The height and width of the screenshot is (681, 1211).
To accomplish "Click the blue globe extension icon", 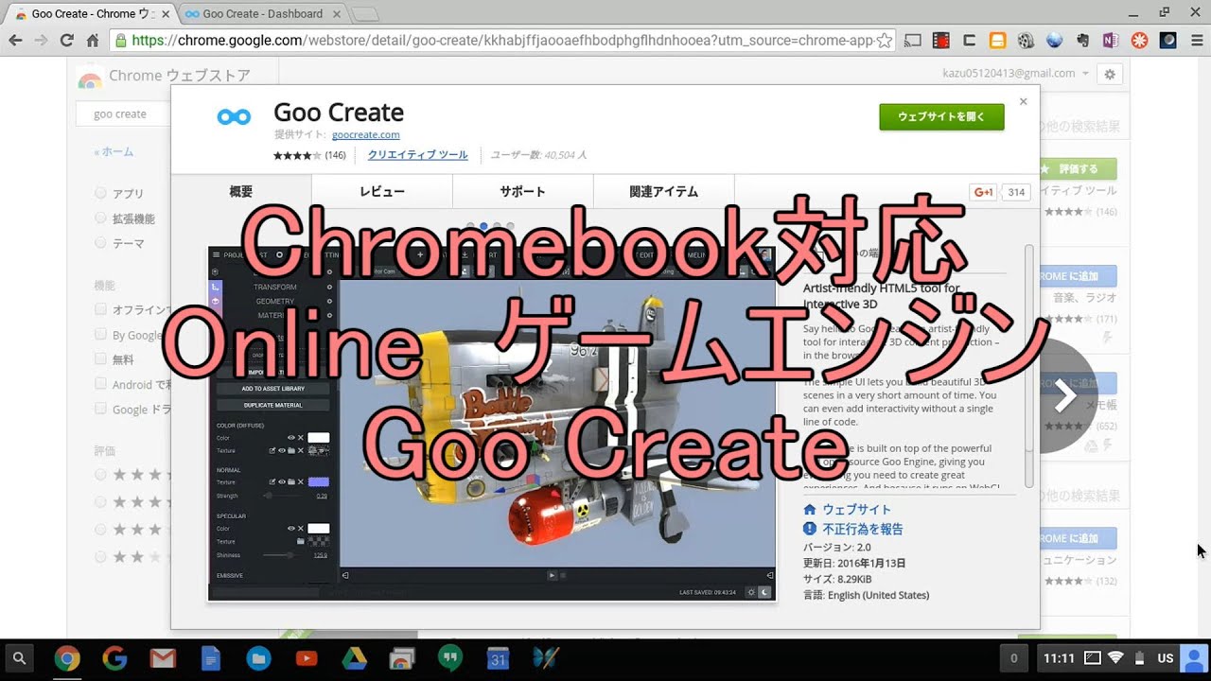I will (x=1054, y=41).
